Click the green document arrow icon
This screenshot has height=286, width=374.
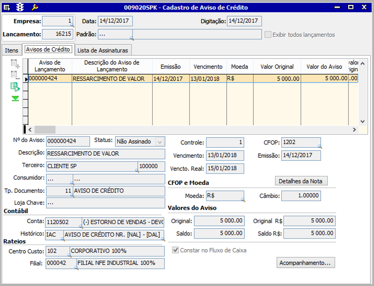(15, 87)
